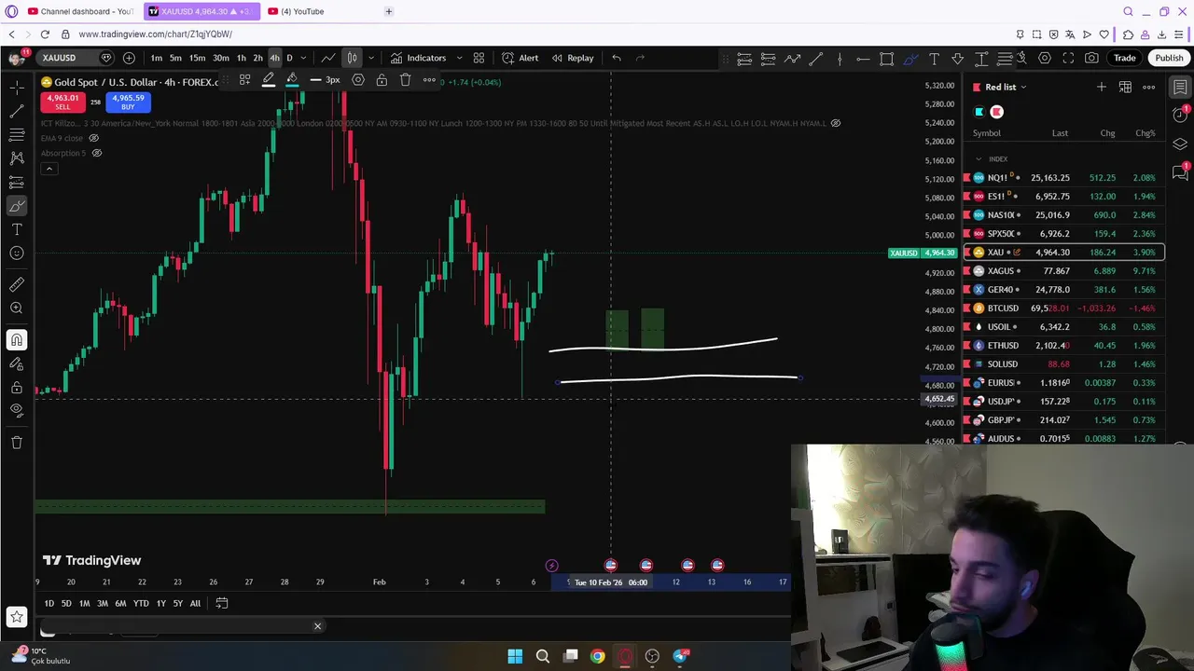This screenshot has width=1194, height=671.
Task: Select the candlestick chart type icon
Action: 352,58
